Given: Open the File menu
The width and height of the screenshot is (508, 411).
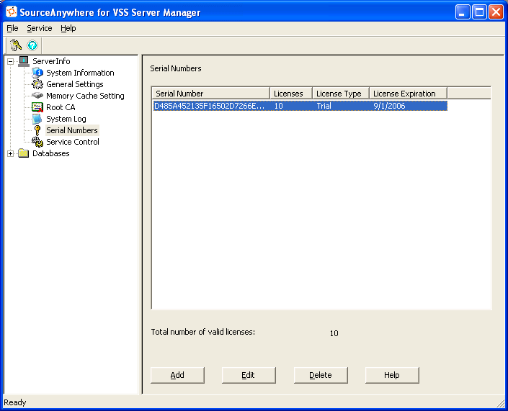Looking at the screenshot, I should point(12,28).
